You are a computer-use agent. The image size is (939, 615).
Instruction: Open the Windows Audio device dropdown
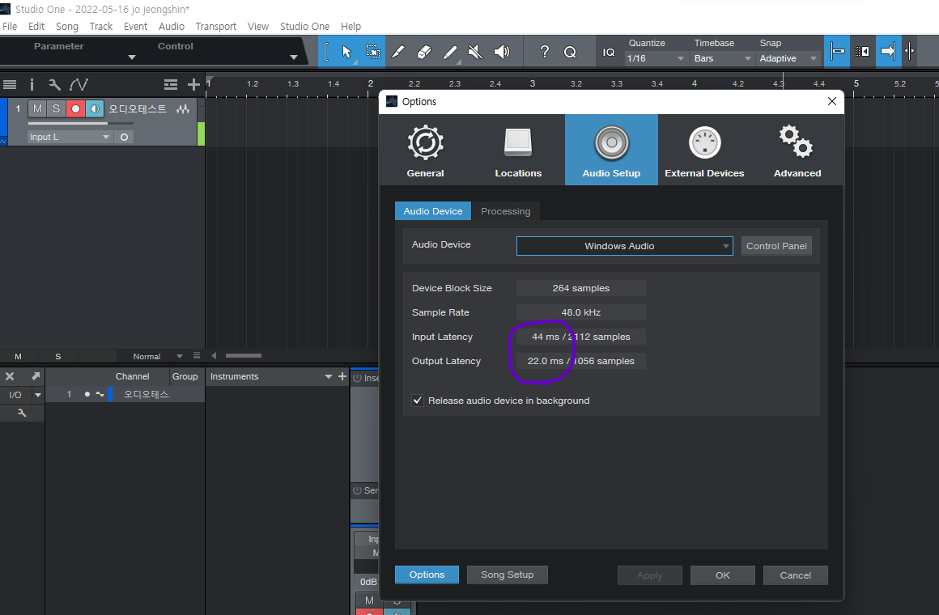click(625, 246)
